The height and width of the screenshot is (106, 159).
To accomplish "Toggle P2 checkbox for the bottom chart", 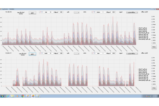I will click(152, 60).
